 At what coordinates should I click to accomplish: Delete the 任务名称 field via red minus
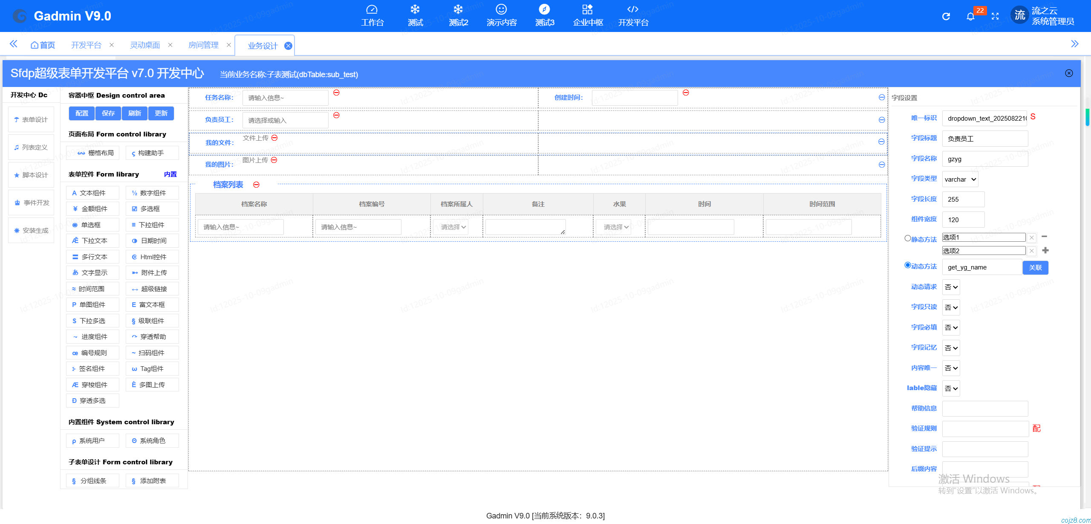(336, 93)
